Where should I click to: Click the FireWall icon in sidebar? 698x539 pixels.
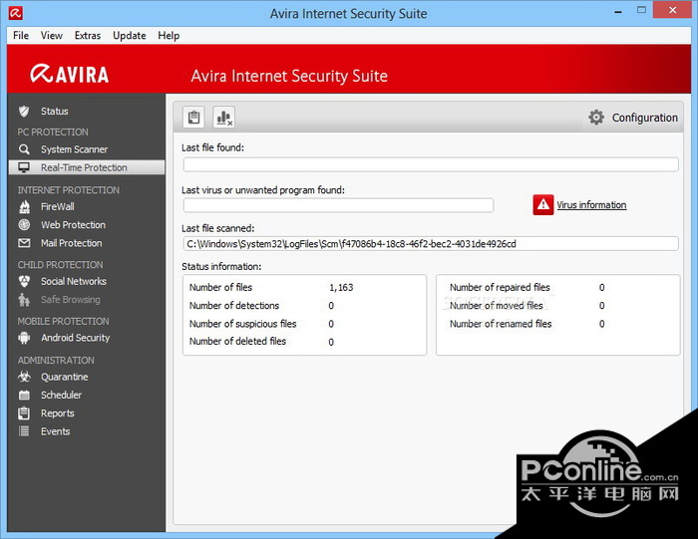(24, 207)
